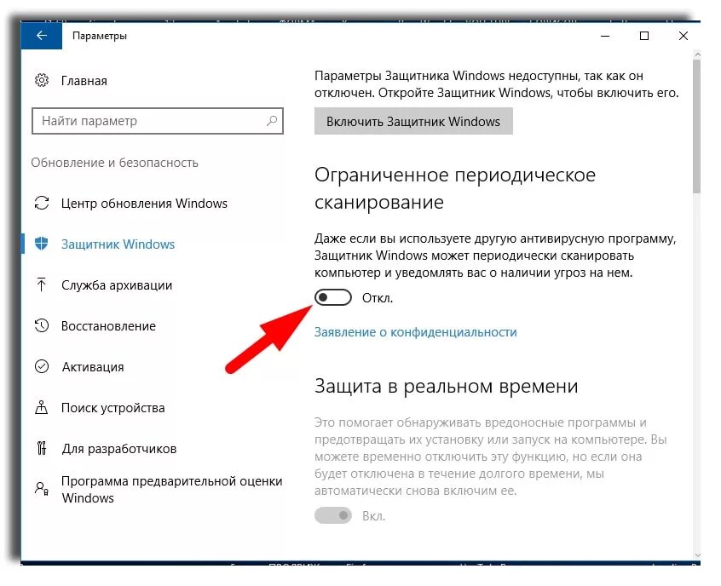This screenshot has height=586, width=721.
Task: Click the Активация checkmark circle icon
Action: point(42,366)
